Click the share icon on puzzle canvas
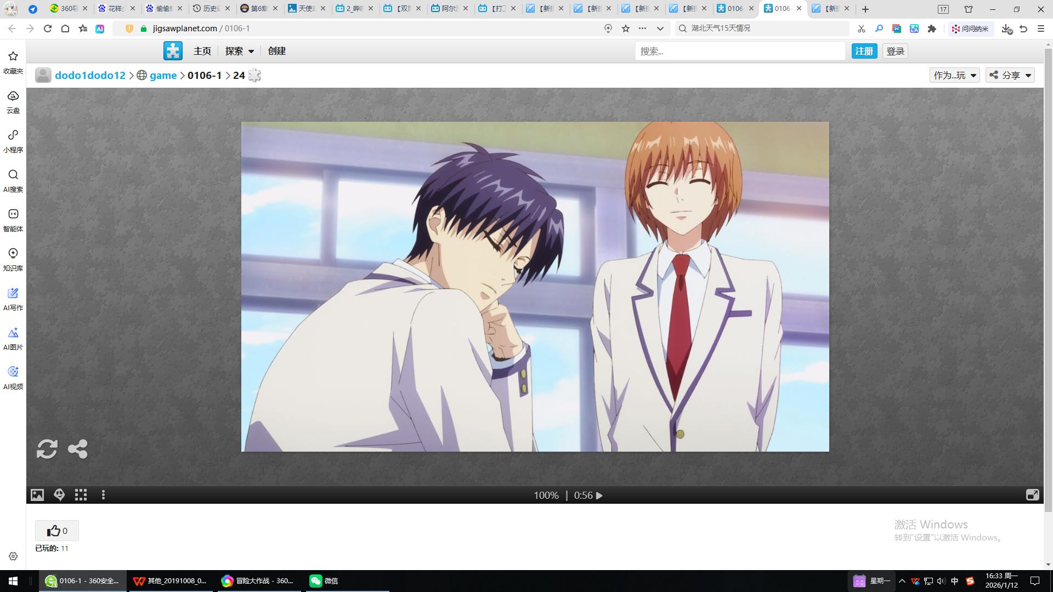This screenshot has width=1053, height=592. [x=78, y=449]
